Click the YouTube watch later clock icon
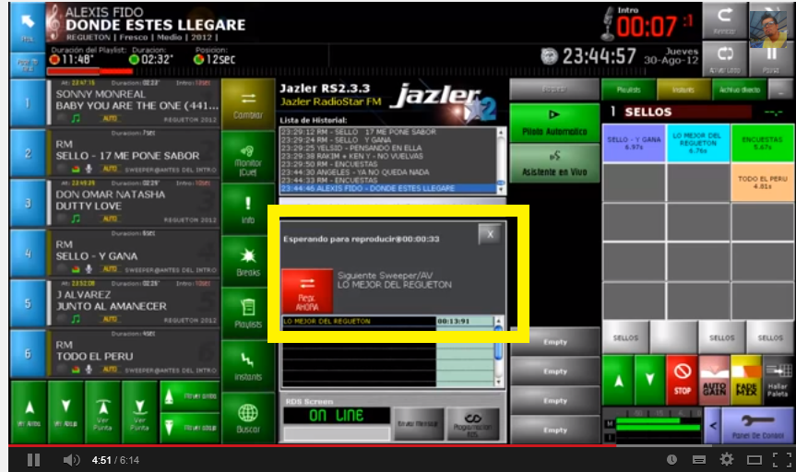Image resolution: width=796 pixels, height=472 pixels. pyautogui.click(x=671, y=460)
